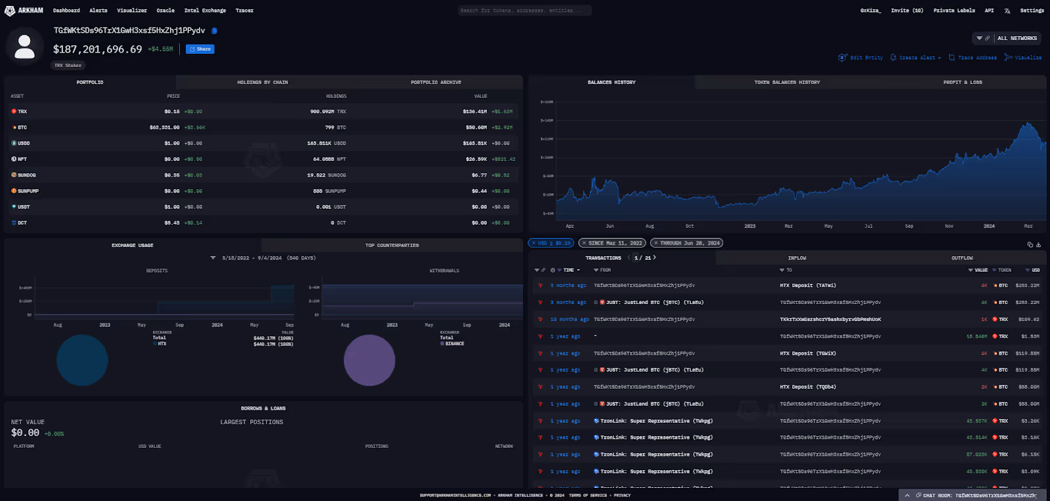
Task: Switch to the Inflow tab
Action: (797, 258)
